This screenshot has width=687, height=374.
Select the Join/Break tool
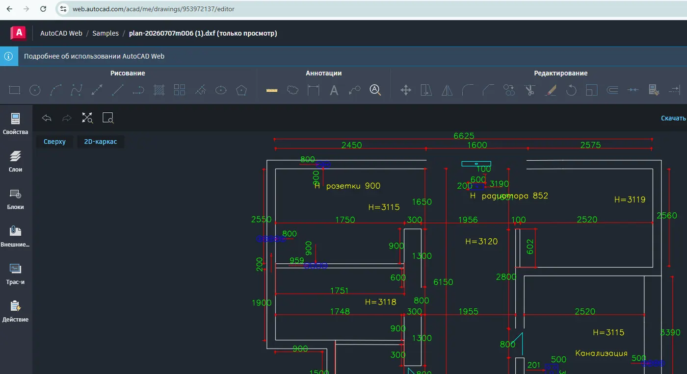633,90
